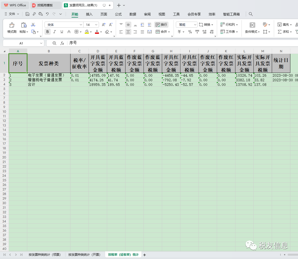Open the font name dropdown (宋体)
298x259 pixels.
(x=81, y=25)
